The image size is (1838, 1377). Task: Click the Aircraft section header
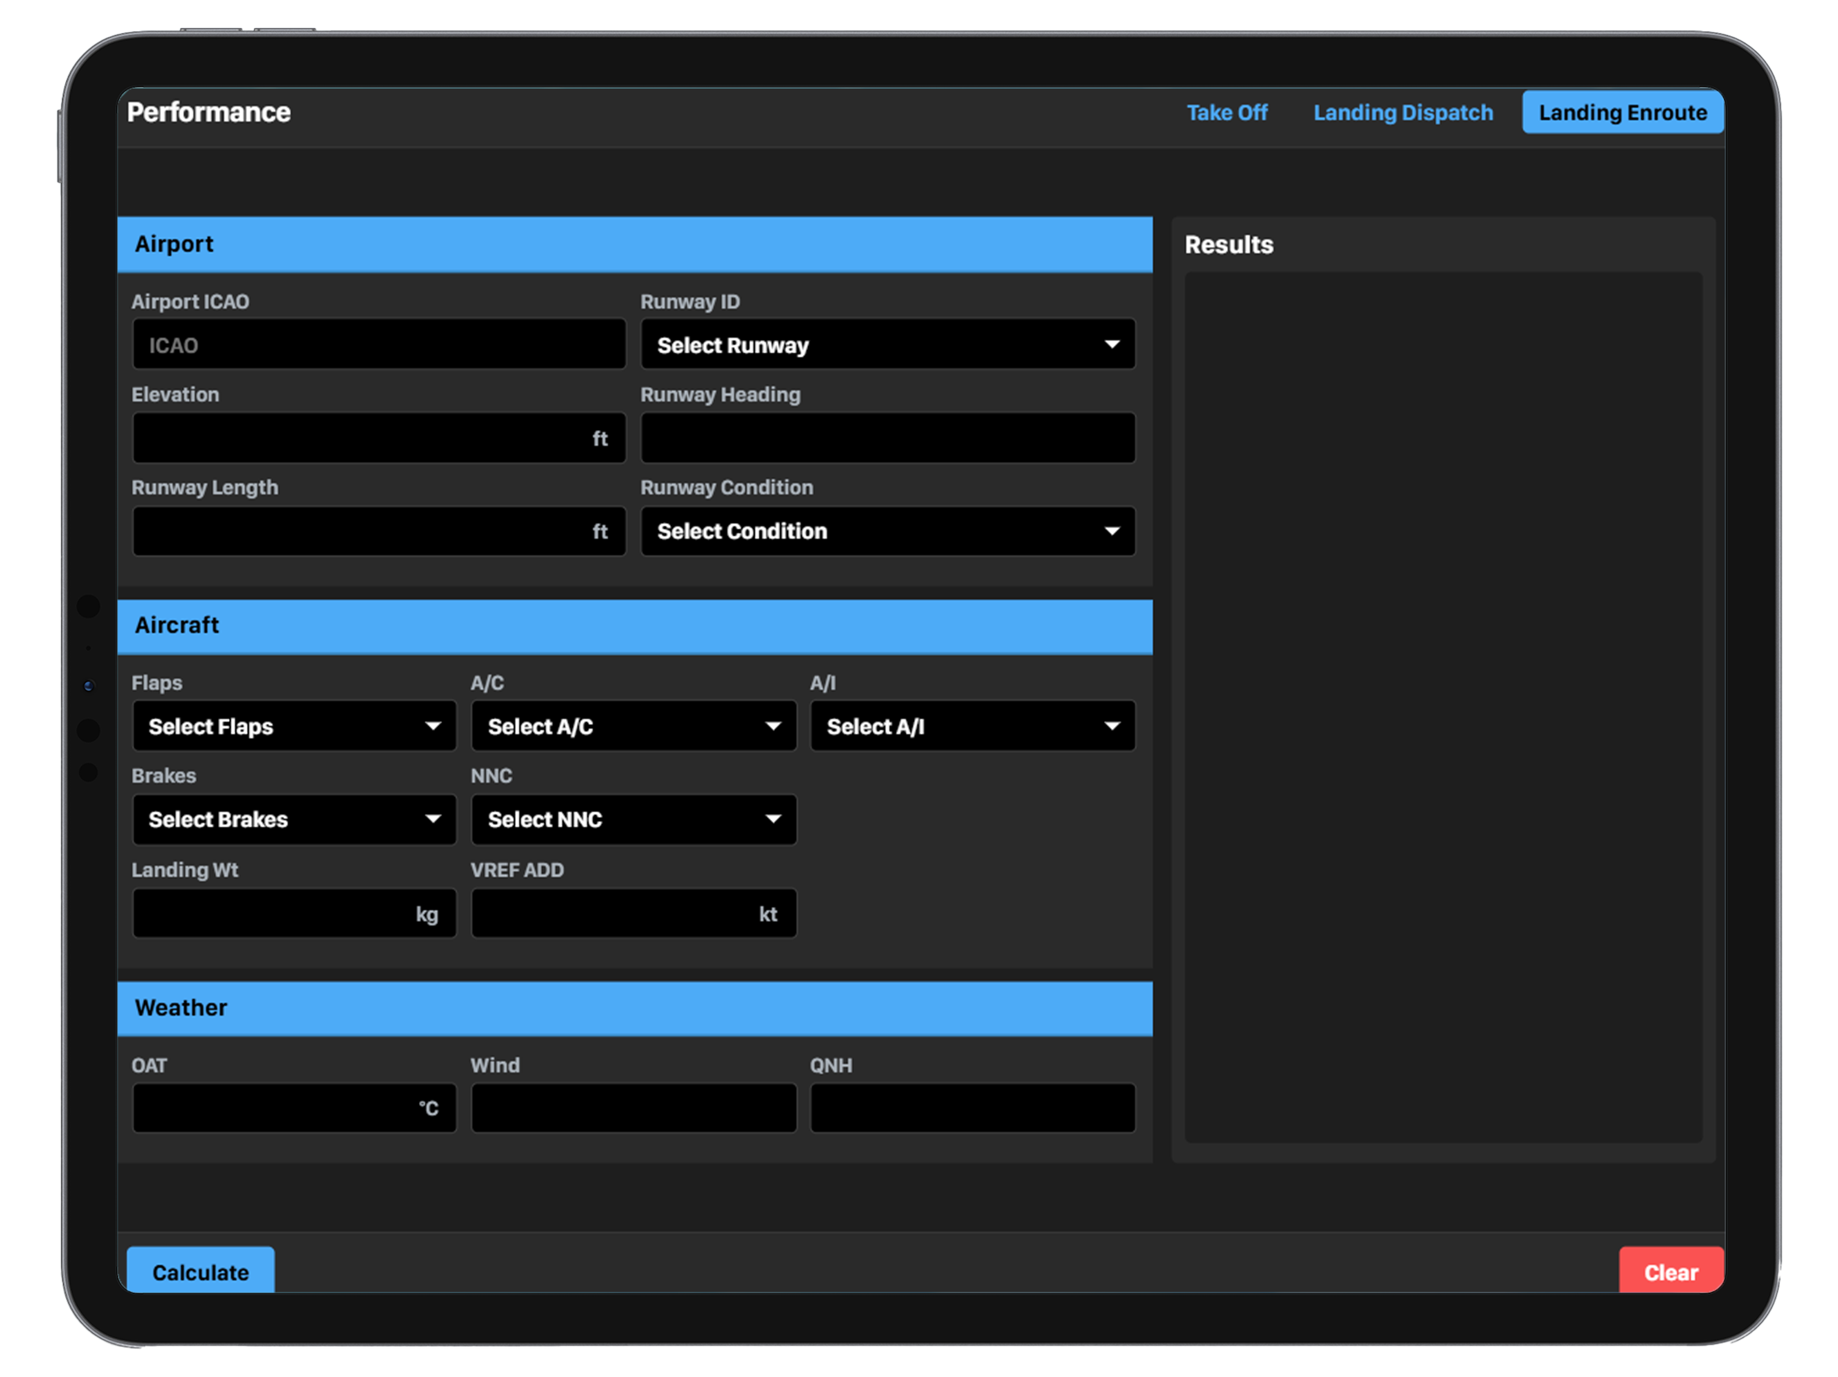coord(635,626)
